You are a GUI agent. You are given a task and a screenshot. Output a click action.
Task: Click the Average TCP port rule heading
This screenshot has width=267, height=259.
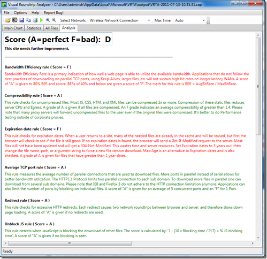pos(35,167)
